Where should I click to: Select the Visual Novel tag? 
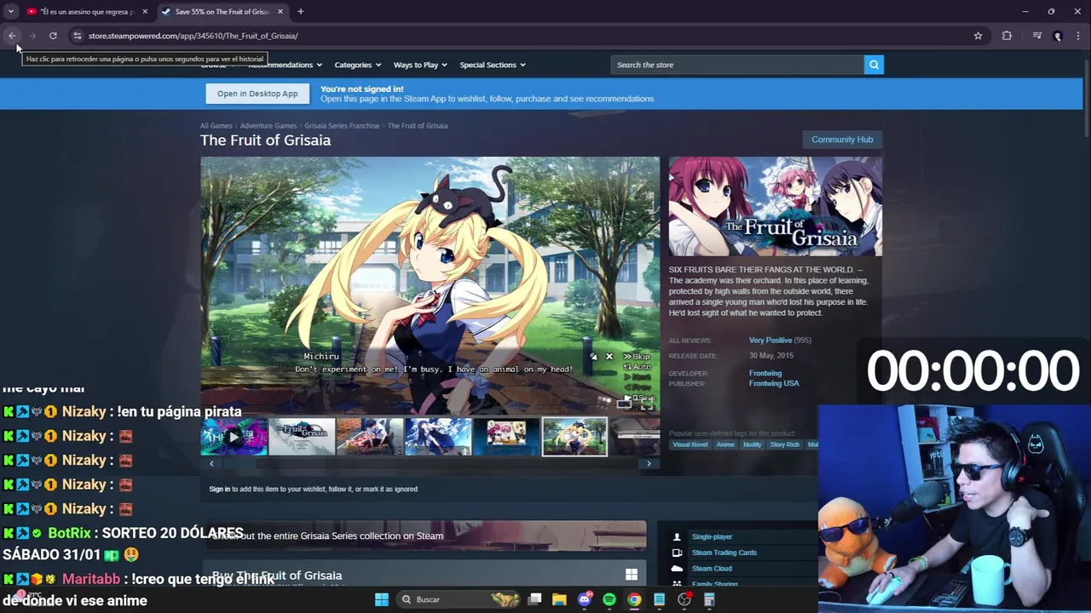(690, 444)
